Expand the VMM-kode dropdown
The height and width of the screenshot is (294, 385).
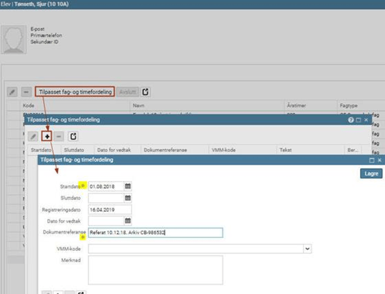tap(307, 249)
